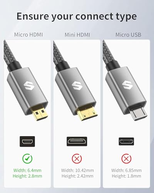Viewport: 154px width, 193px height.
Task: Click the S logo on Mini HDMI connector
Action: (x=77, y=86)
